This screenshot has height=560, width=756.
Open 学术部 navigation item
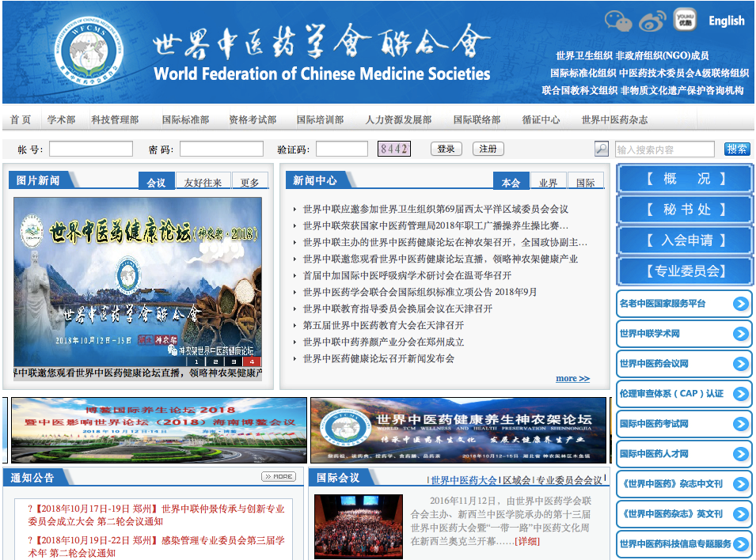click(61, 119)
